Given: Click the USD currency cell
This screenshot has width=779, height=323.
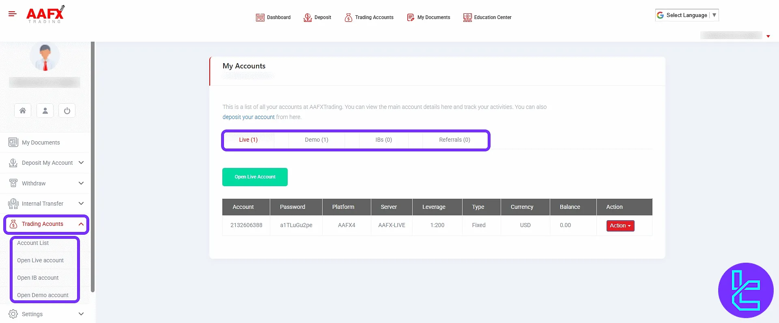Looking at the screenshot, I should coord(525,225).
